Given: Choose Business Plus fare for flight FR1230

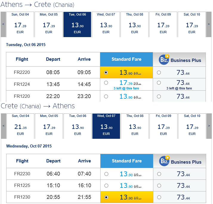Looking at the screenshot, I should (x=159, y=197).
